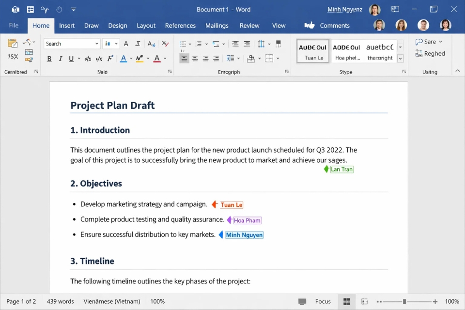Enable the Focus view in status bar
465x310 pixels.
[323, 301]
